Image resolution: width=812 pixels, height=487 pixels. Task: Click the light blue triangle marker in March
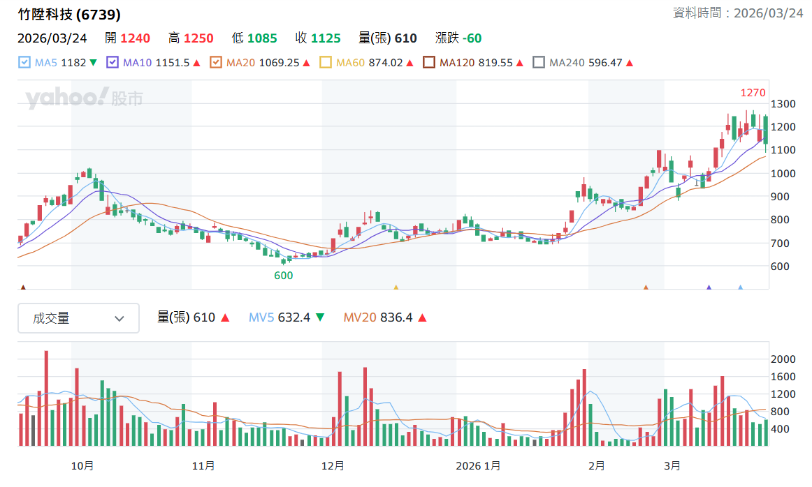740,287
